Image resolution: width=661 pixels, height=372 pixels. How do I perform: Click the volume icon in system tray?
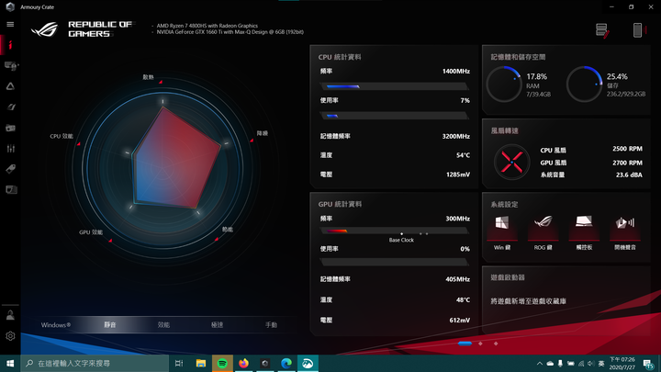coord(590,364)
